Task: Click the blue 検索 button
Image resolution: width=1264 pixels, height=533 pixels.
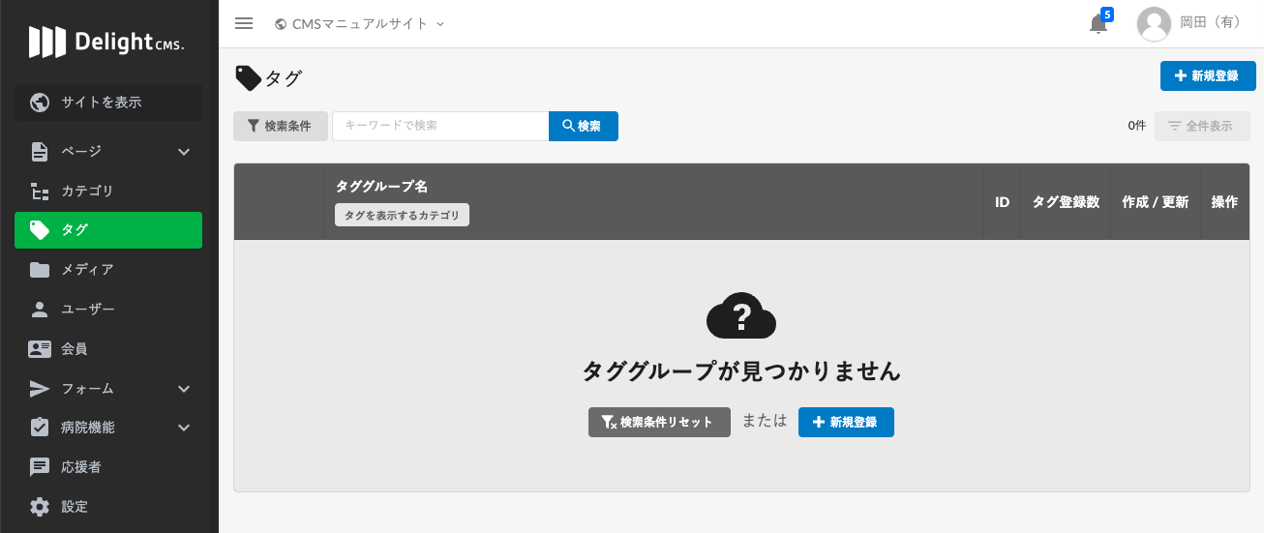Action: 583,126
